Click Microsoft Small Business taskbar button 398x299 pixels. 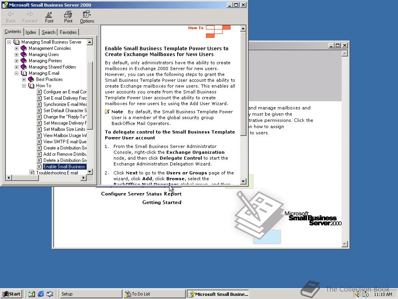point(218,294)
